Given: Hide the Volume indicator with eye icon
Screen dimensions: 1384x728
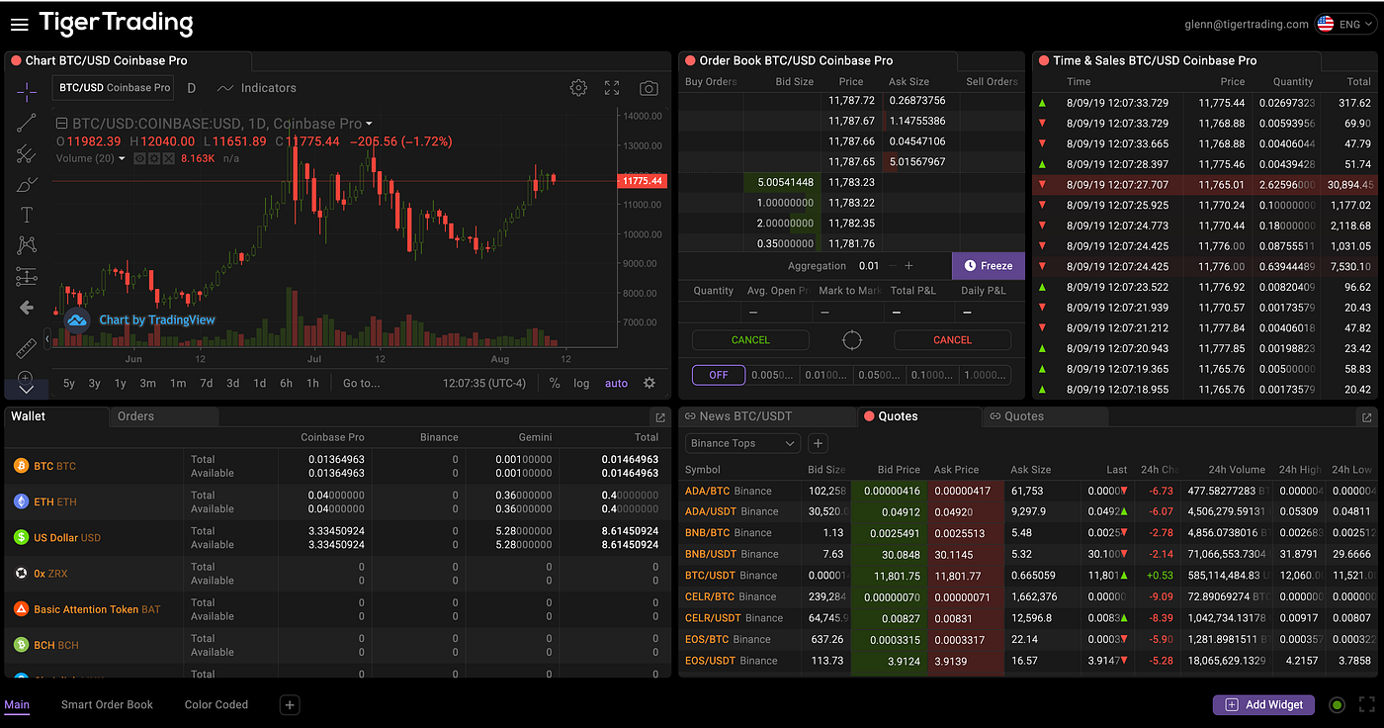Looking at the screenshot, I should point(139,158).
